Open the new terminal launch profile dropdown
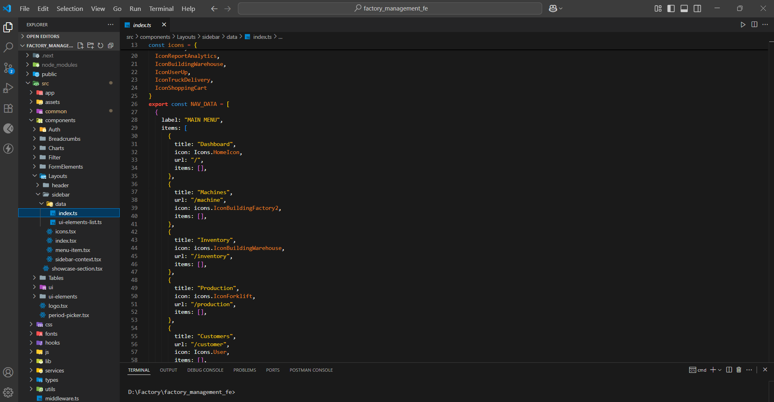Viewport: 774px width, 402px height. [x=720, y=370]
